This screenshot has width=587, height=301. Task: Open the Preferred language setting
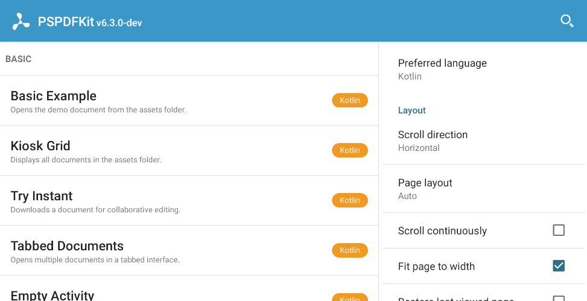pos(442,69)
